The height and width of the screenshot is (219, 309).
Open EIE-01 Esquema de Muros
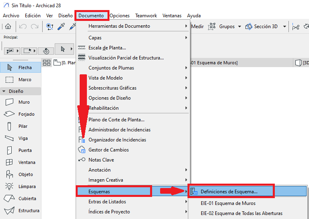click(x=228, y=203)
